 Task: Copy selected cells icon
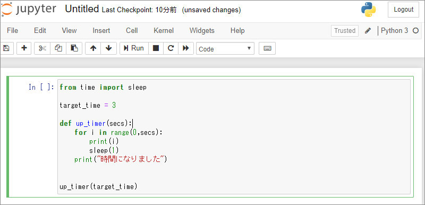58,48
